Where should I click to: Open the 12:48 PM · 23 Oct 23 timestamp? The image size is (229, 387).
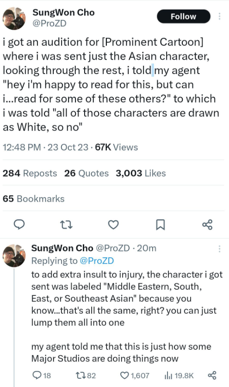click(45, 147)
